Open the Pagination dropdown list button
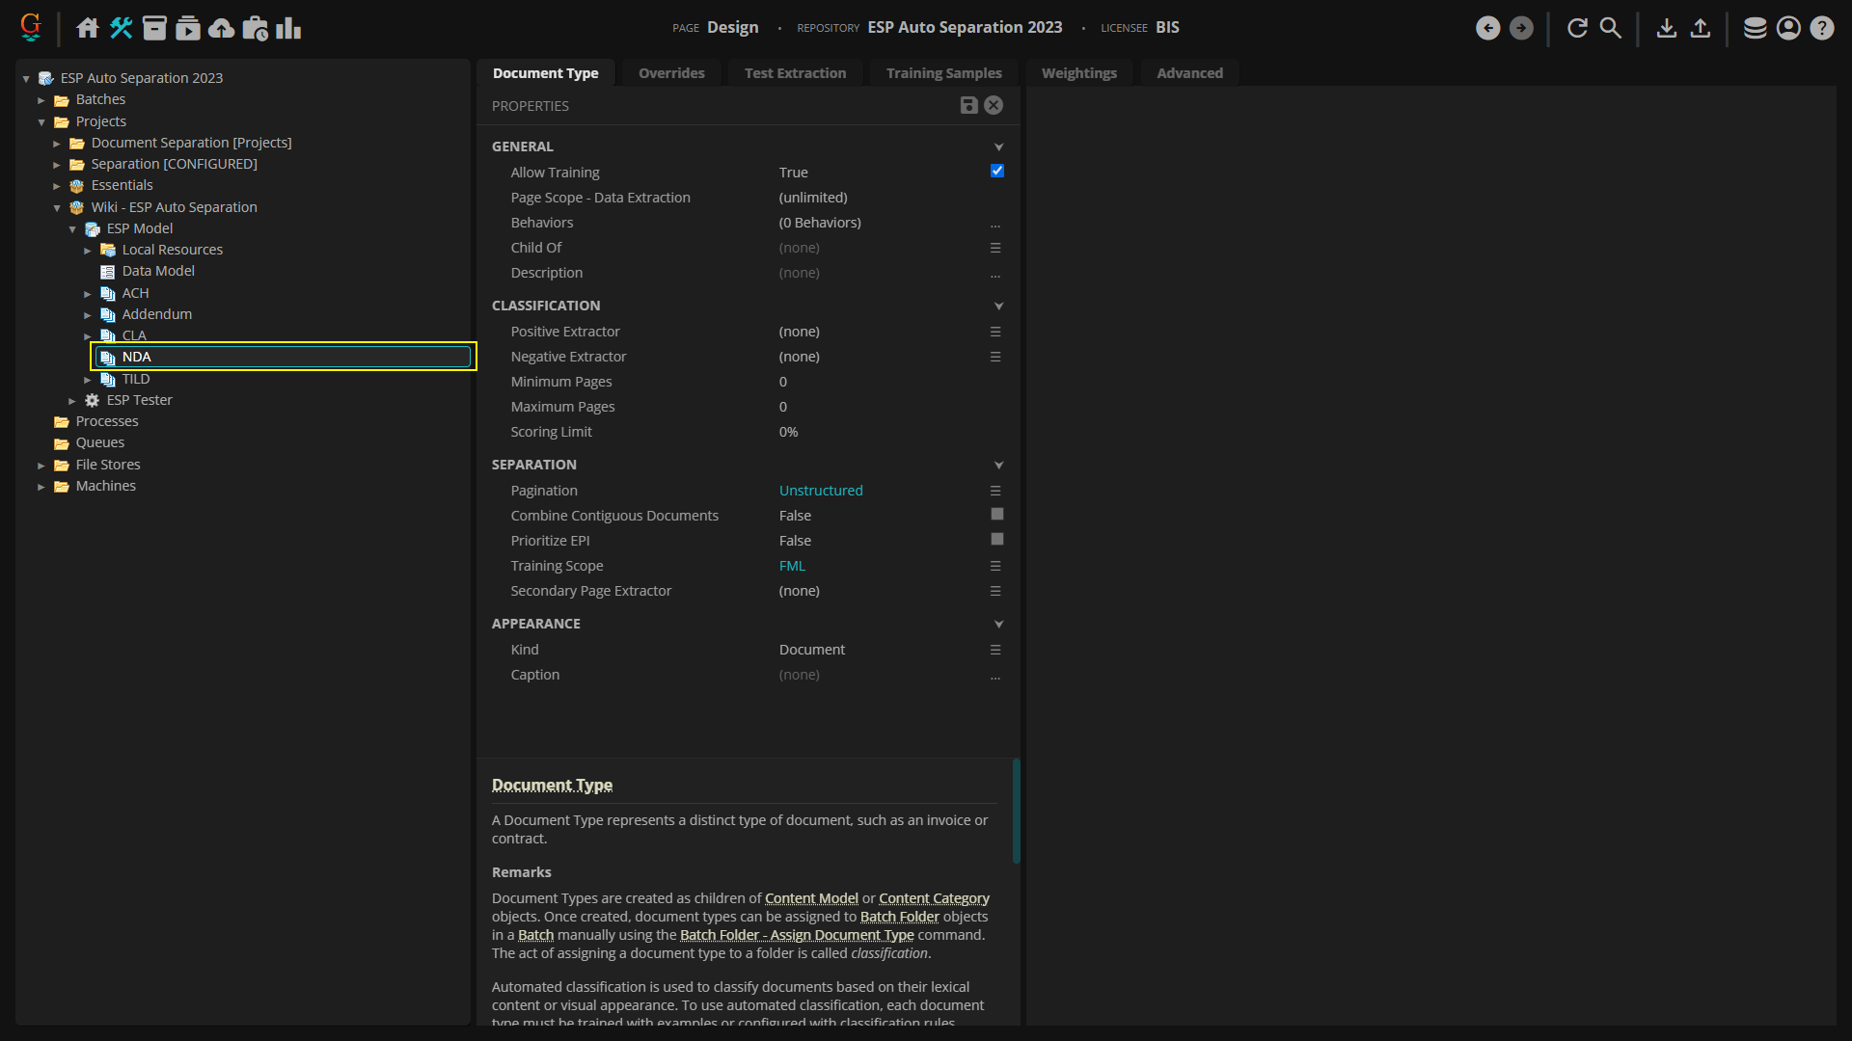 [995, 491]
